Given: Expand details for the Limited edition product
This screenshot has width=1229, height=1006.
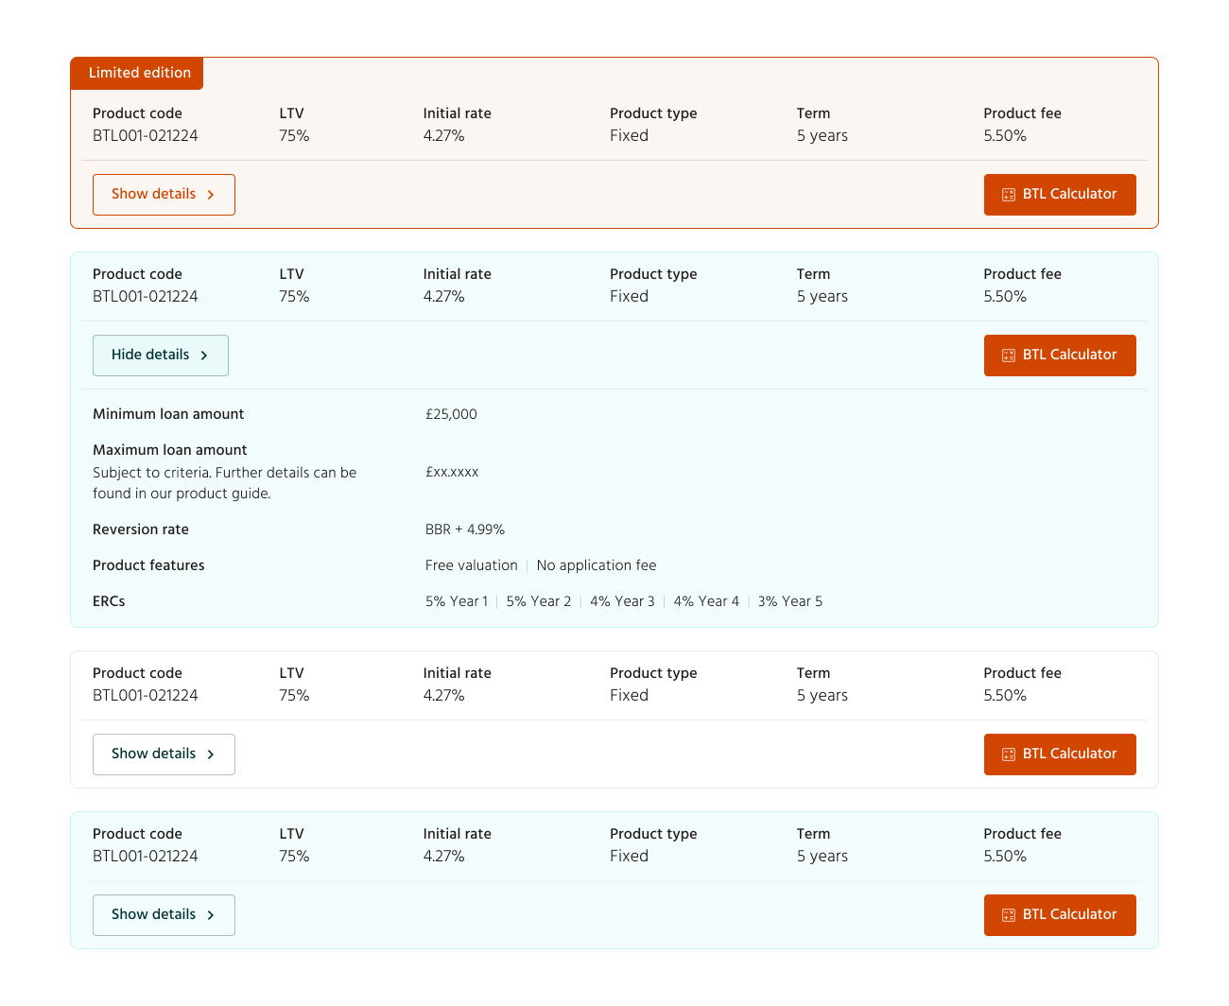Looking at the screenshot, I should pos(164,195).
